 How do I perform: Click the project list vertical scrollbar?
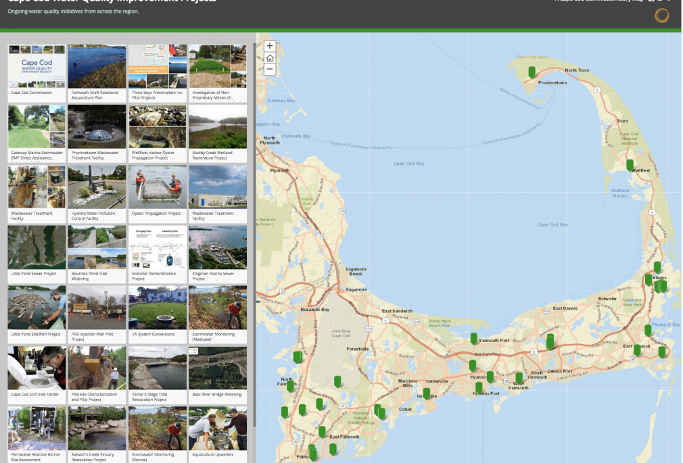[x=254, y=235]
